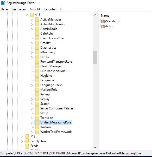Click the Feeds folder icon
Viewport: 152px width, 157px height.
tap(27, 146)
